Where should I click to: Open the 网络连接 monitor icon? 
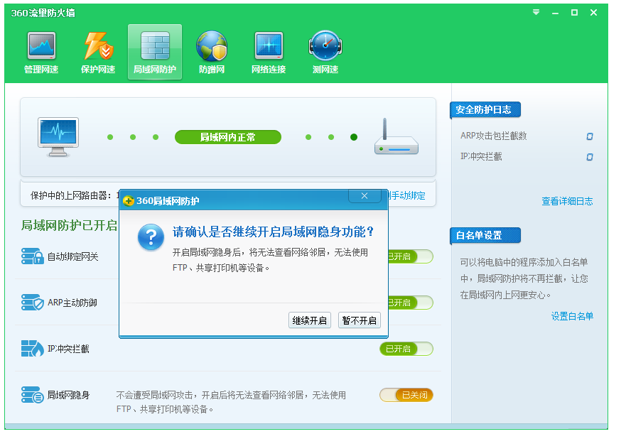pyautogui.click(x=269, y=53)
